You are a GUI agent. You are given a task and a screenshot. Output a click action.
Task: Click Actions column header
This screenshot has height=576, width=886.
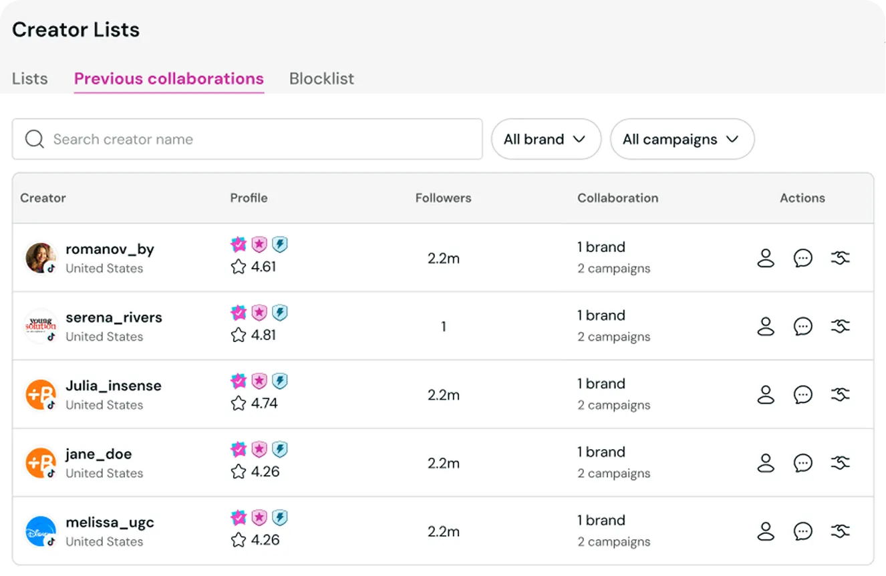coord(802,198)
